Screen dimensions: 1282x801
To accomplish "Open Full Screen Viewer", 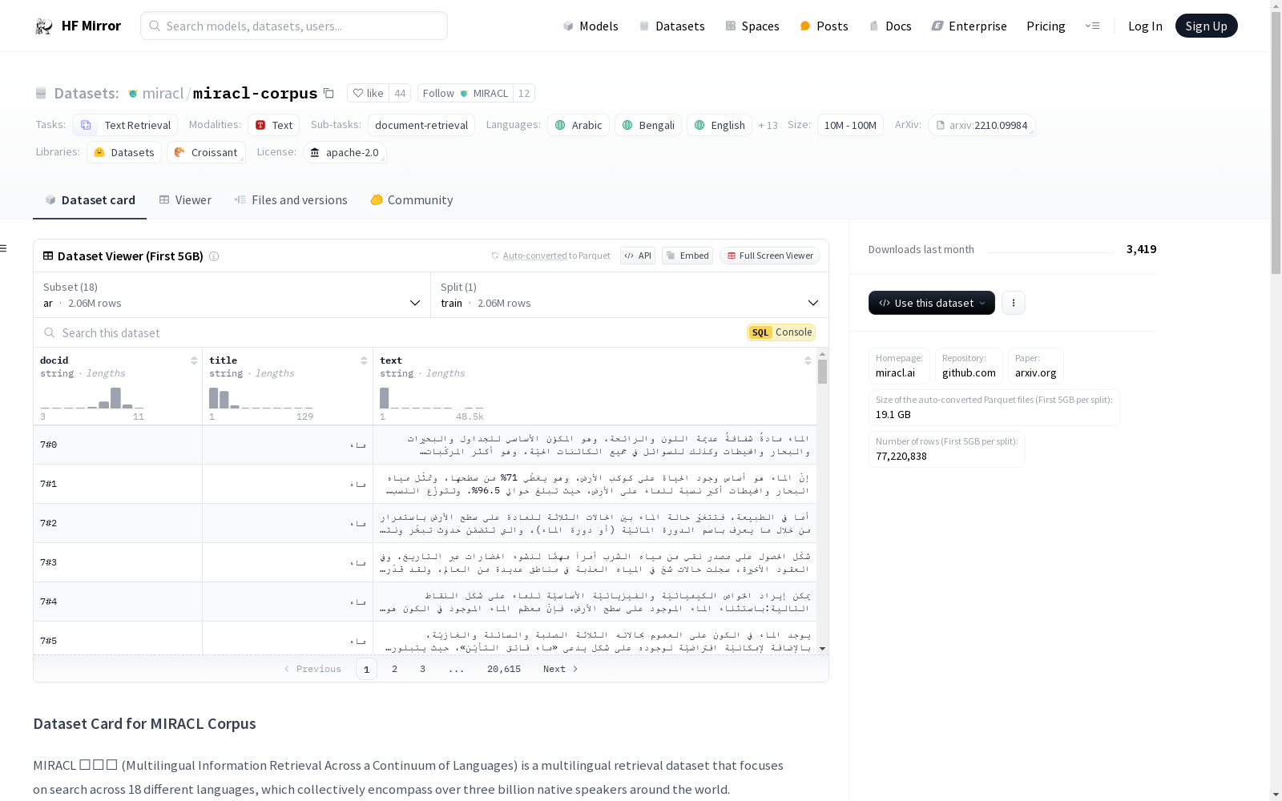I will [770, 256].
